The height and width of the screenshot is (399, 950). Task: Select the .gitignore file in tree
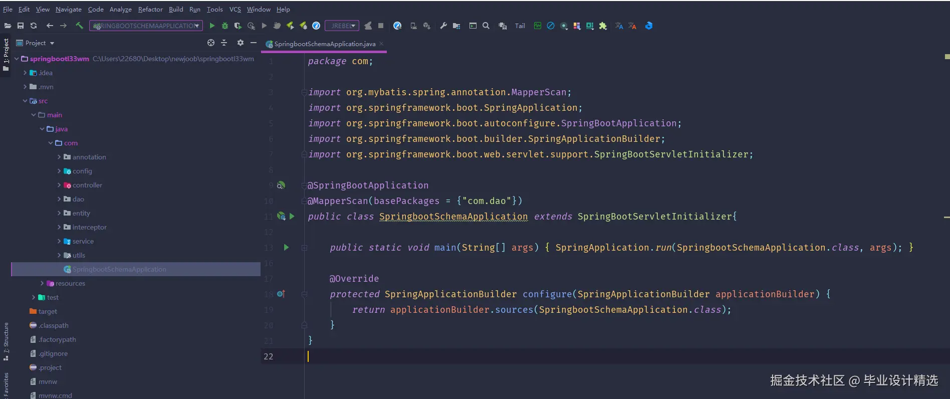pyautogui.click(x=53, y=353)
